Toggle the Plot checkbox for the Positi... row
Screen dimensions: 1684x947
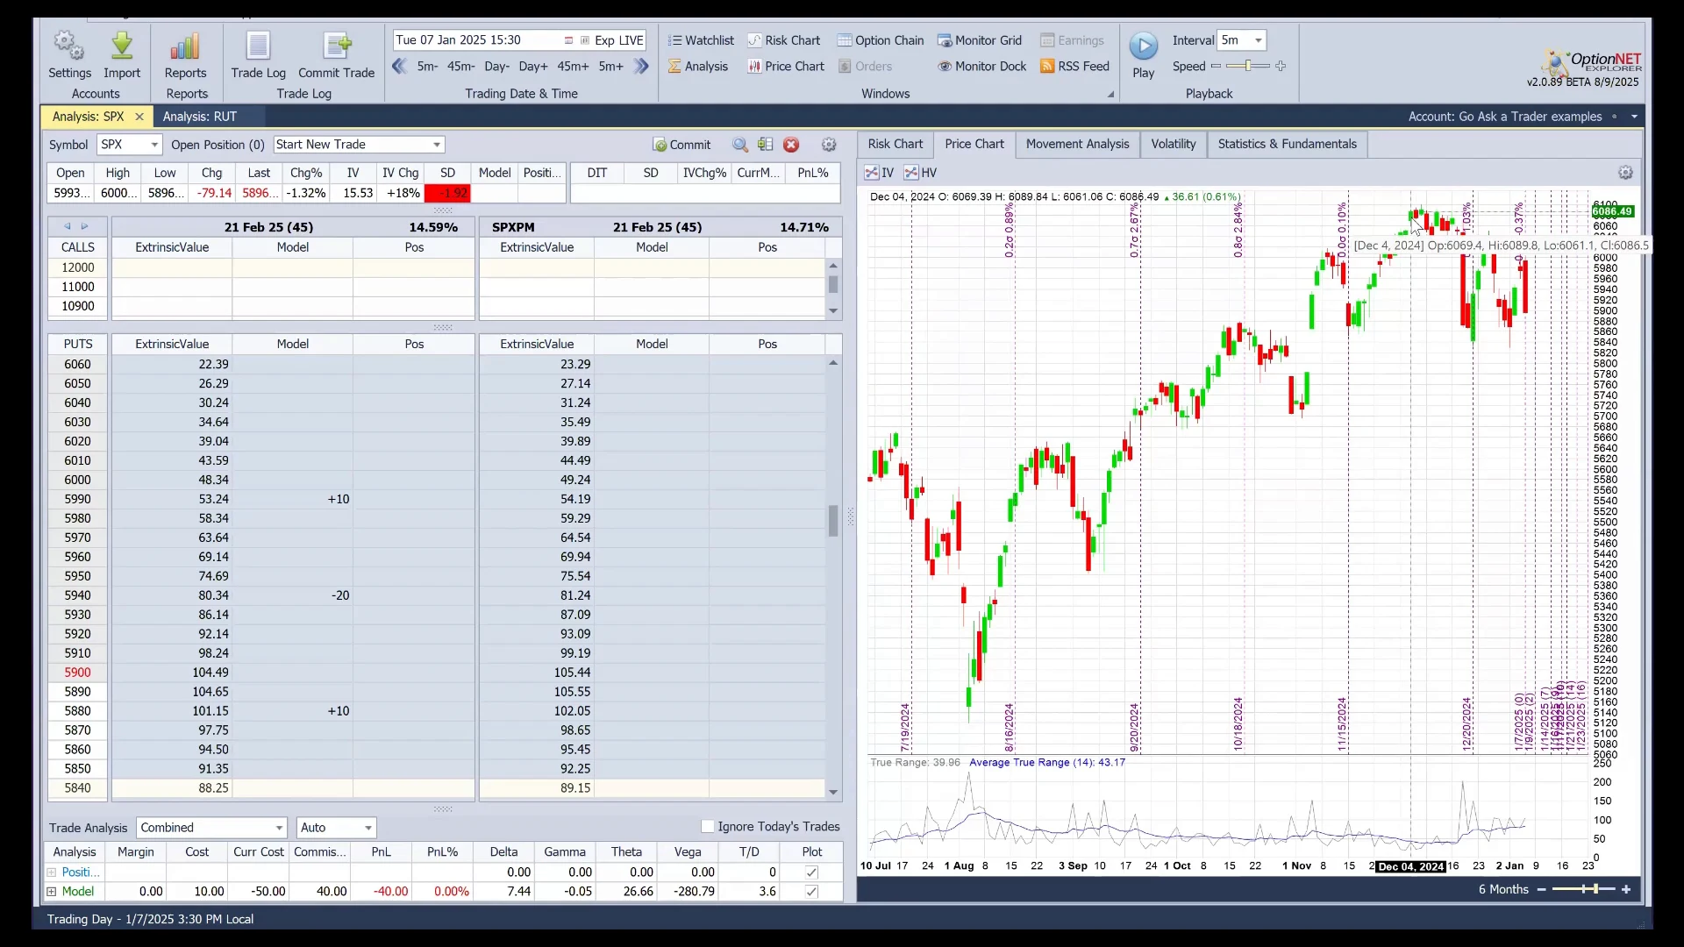(x=811, y=872)
